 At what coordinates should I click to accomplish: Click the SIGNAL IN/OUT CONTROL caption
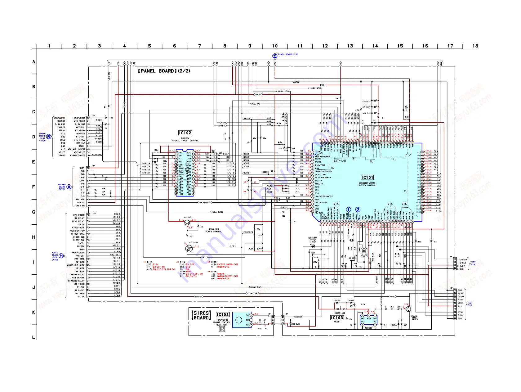[x=185, y=141]
